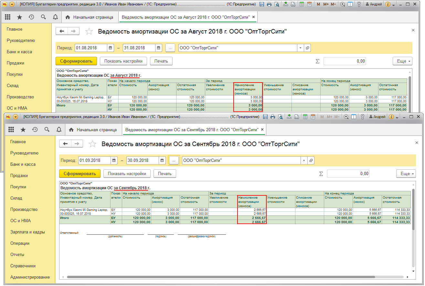Screen dimensions: 425x286
Task: Expand the "Еще" menu in the August report
Action: tap(403, 61)
